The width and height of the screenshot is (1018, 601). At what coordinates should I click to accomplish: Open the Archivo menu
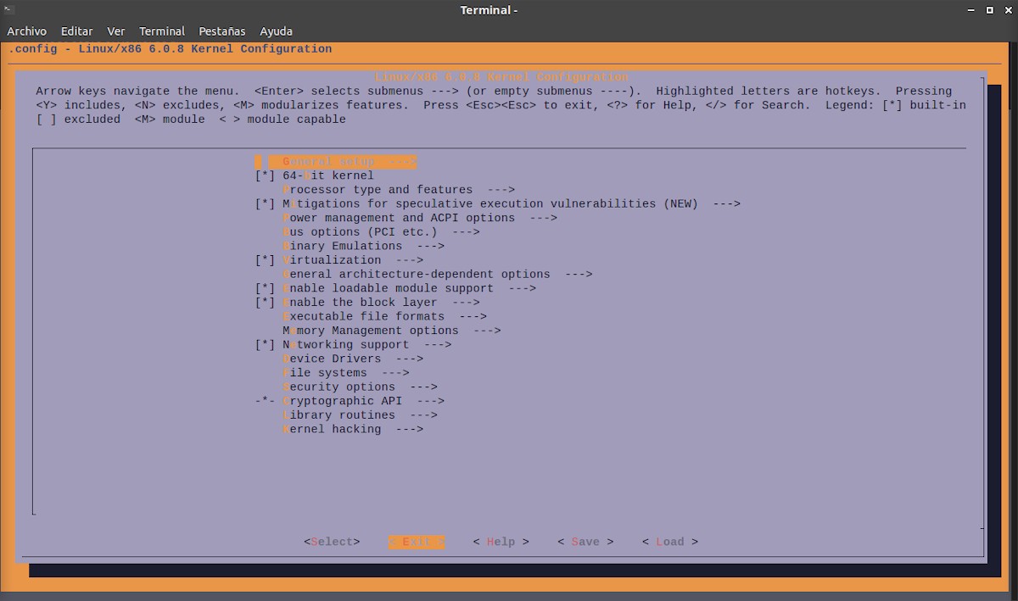click(x=26, y=31)
